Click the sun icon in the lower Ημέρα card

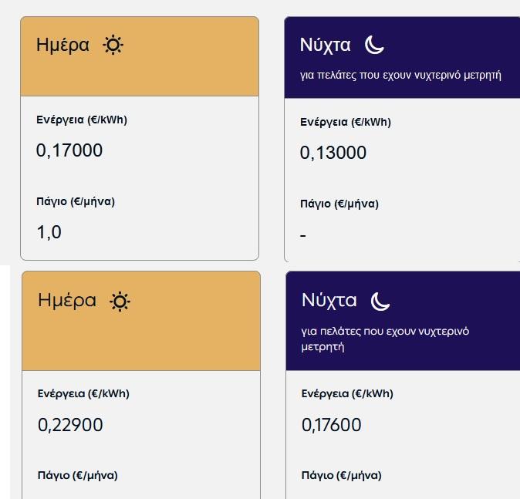[x=120, y=302]
